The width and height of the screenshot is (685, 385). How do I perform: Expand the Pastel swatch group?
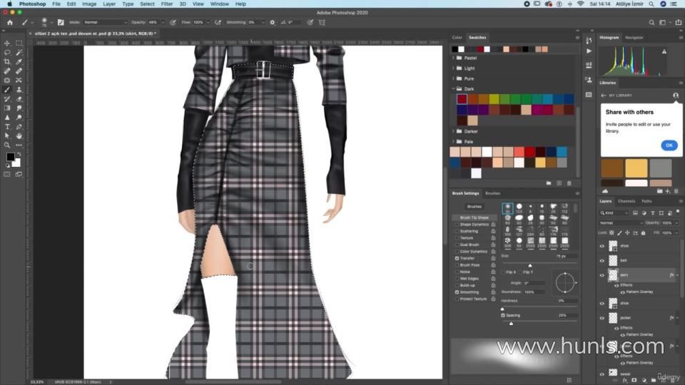point(454,58)
